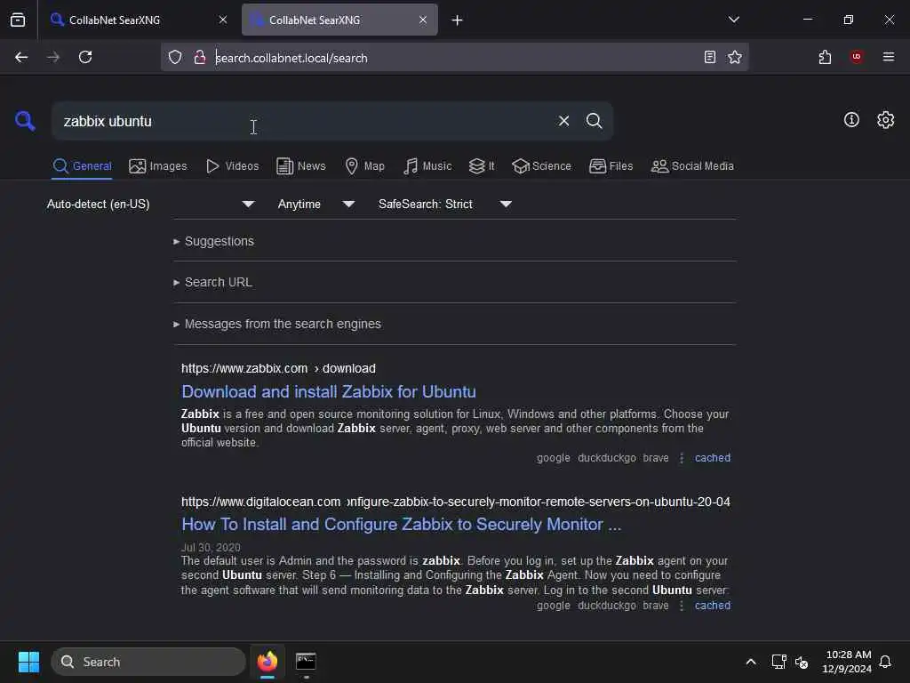Select the Social Media category tab
The width and height of the screenshot is (910, 683).
(x=692, y=166)
